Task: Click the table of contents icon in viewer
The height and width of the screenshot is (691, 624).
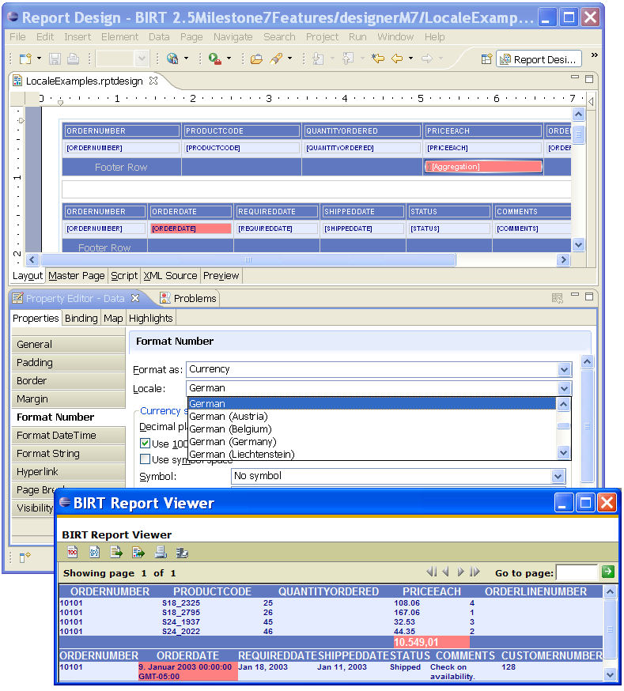Action: pos(72,552)
